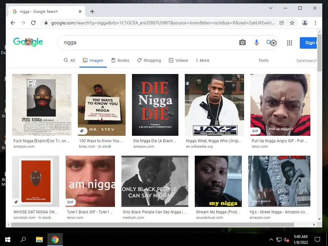Open Chrome's three-dot menu
Viewport: 328px width, 246px height.
click(x=315, y=23)
